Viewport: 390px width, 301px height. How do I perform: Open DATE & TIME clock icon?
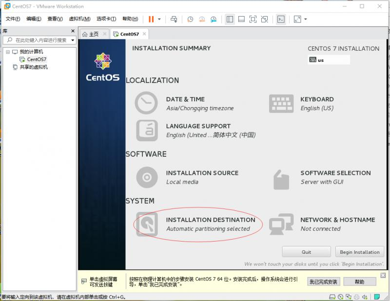point(146,103)
